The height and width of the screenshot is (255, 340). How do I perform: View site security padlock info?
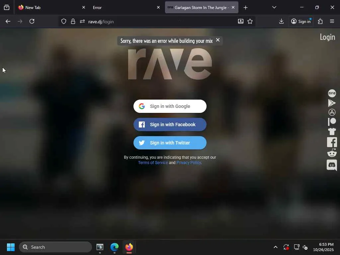tap(73, 21)
